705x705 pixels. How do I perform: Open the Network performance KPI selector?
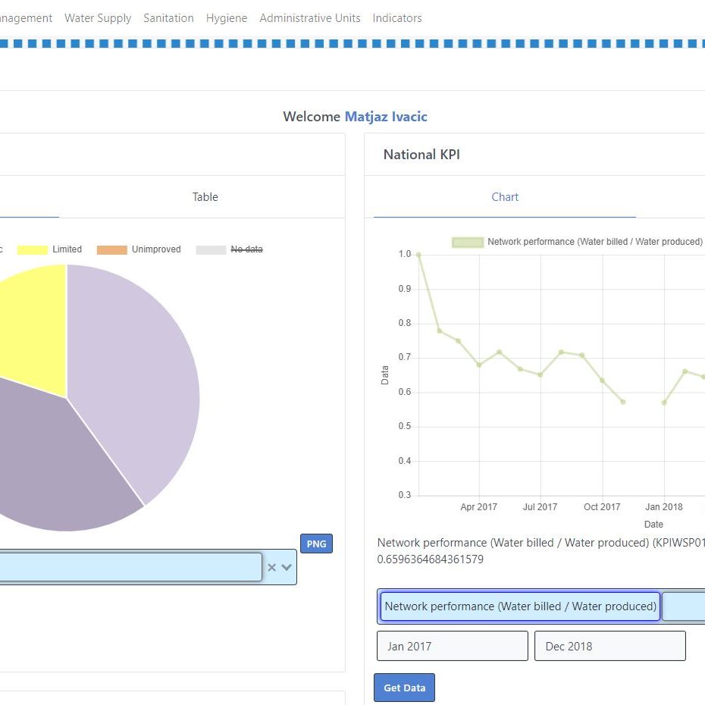(x=520, y=606)
